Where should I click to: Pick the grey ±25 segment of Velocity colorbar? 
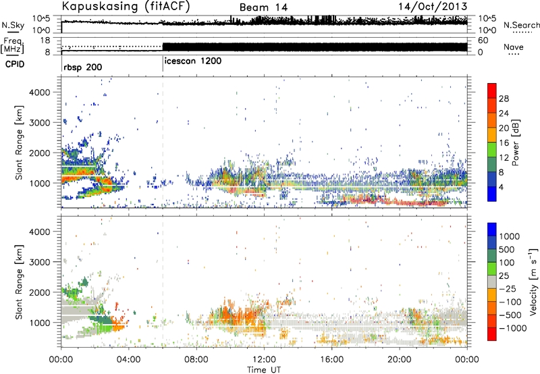492,282
